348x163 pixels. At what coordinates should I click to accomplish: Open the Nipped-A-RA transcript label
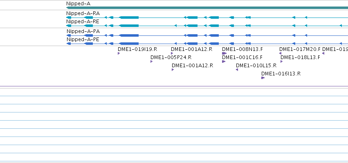83,13
